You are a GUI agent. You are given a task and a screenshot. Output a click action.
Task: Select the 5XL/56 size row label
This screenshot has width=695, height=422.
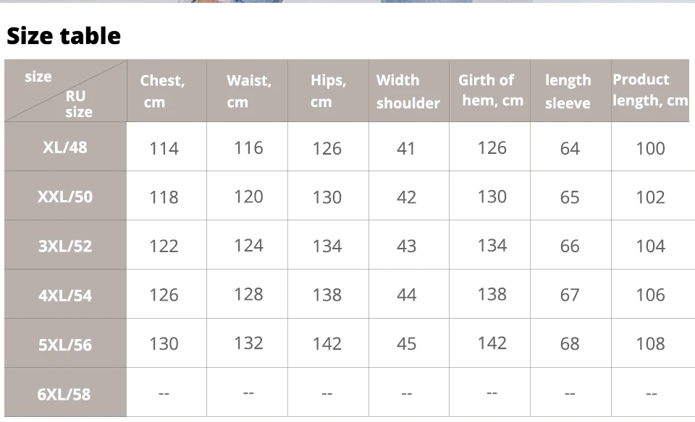tap(65, 344)
